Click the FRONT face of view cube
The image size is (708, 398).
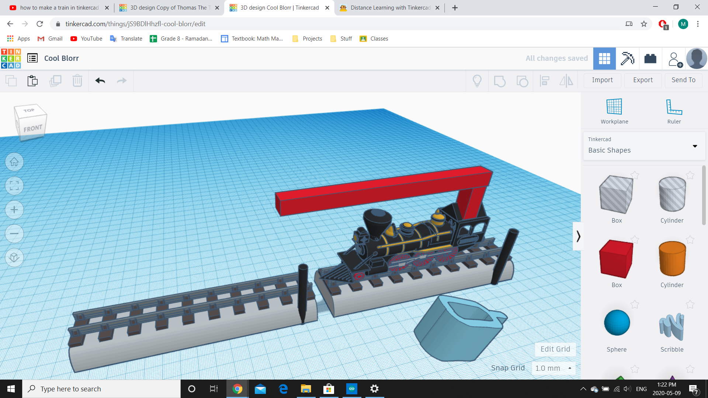click(33, 128)
